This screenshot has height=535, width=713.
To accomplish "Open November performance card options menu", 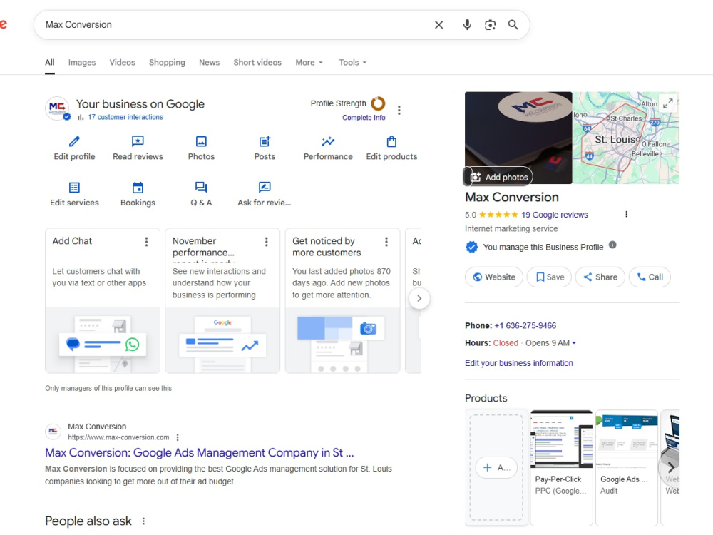I will point(267,242).
